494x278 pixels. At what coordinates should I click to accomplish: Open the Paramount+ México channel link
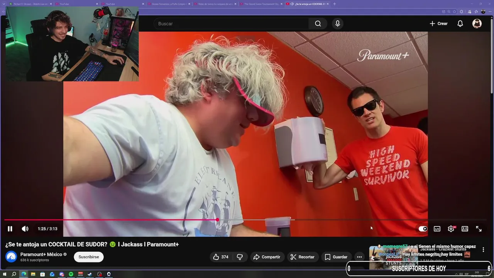click(41, 254)
